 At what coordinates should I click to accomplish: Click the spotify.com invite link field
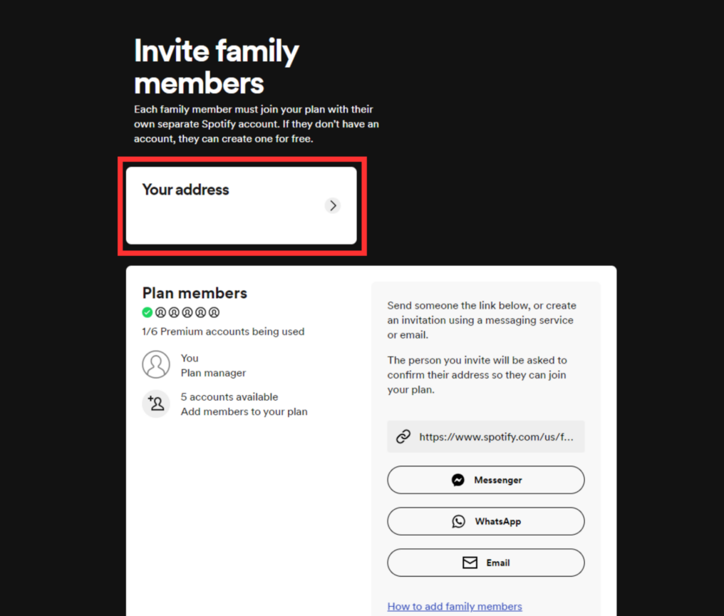(x=485, y=436)
